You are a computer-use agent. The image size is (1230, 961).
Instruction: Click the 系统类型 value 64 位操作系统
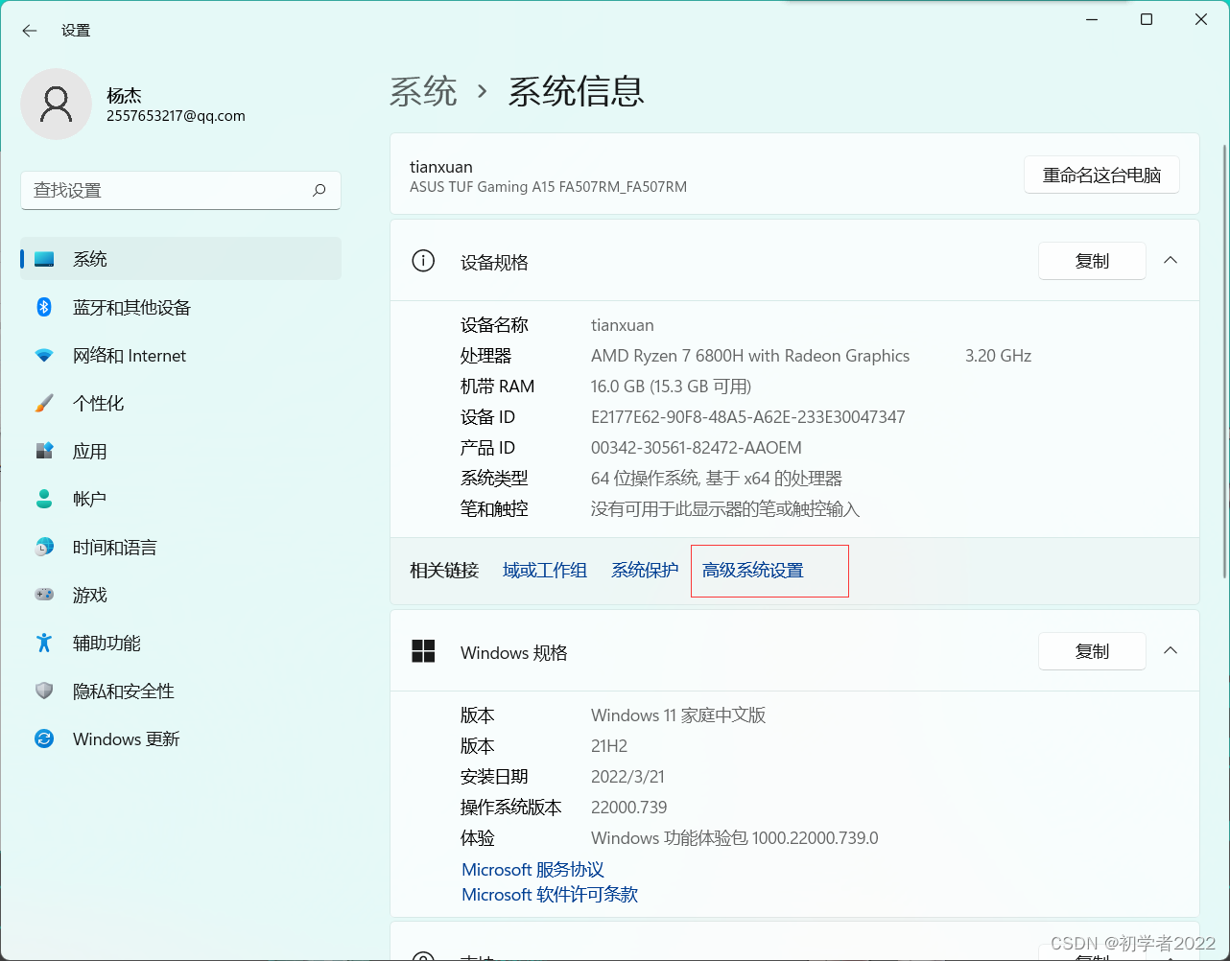coord(717,479)
